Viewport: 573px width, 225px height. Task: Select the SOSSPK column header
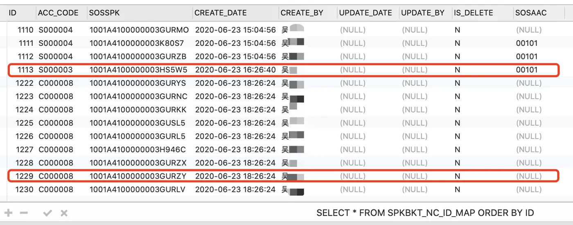(104, 13)
